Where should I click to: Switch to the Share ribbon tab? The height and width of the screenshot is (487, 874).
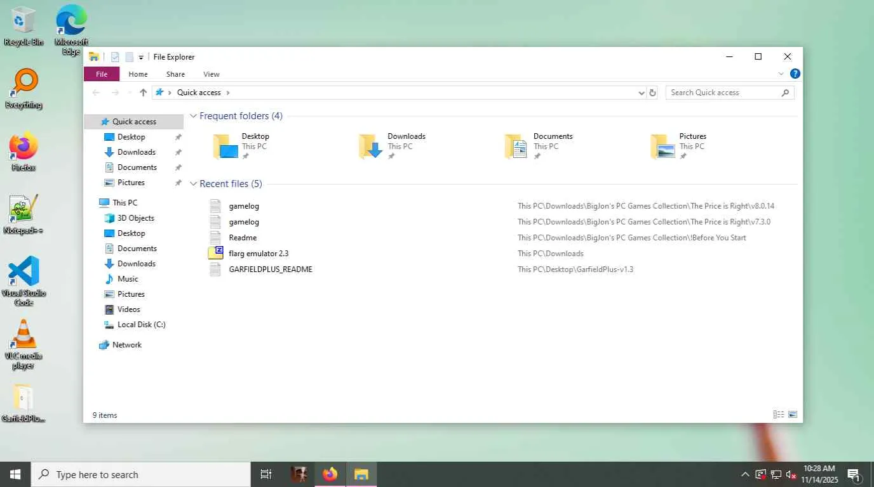[175, 74]
